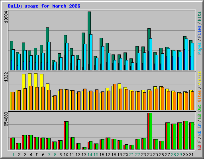The width and height of the screenshot is (204, 159).
Task: Click the green "Out" legend label
Action: [x=200, y=108]
